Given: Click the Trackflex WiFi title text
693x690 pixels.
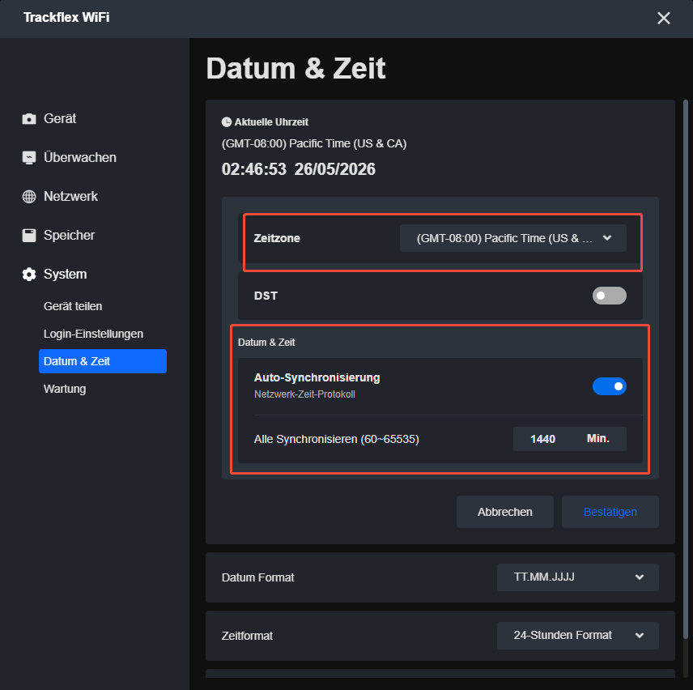Looking at the screenshot, I should [x=66, y=17].
